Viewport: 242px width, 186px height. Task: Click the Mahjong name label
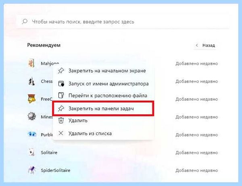(x=50, y=64)
